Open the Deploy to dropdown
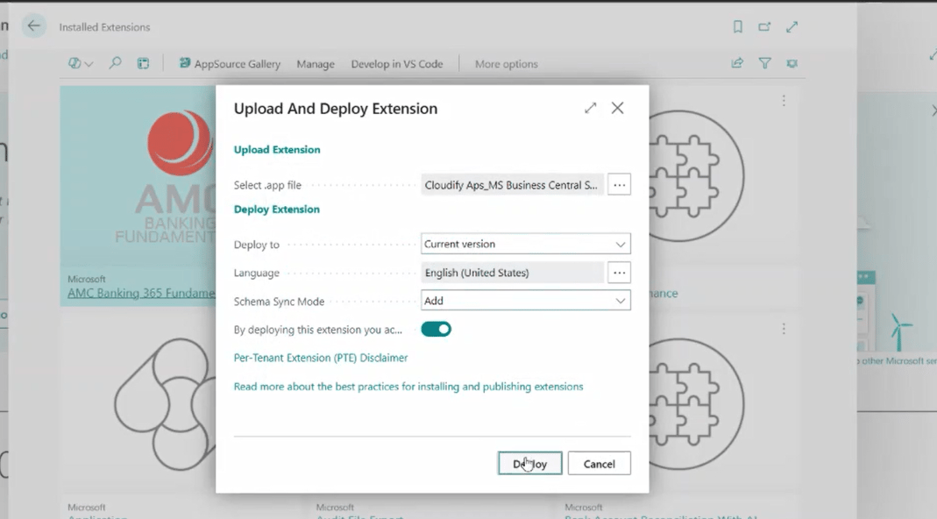Viewport: 937px width, 519px height. click(x=525, y=244)
